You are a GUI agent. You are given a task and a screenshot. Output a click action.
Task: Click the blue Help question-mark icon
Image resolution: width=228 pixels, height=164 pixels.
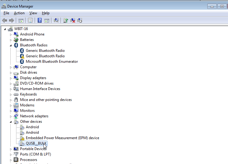point(40,20)
